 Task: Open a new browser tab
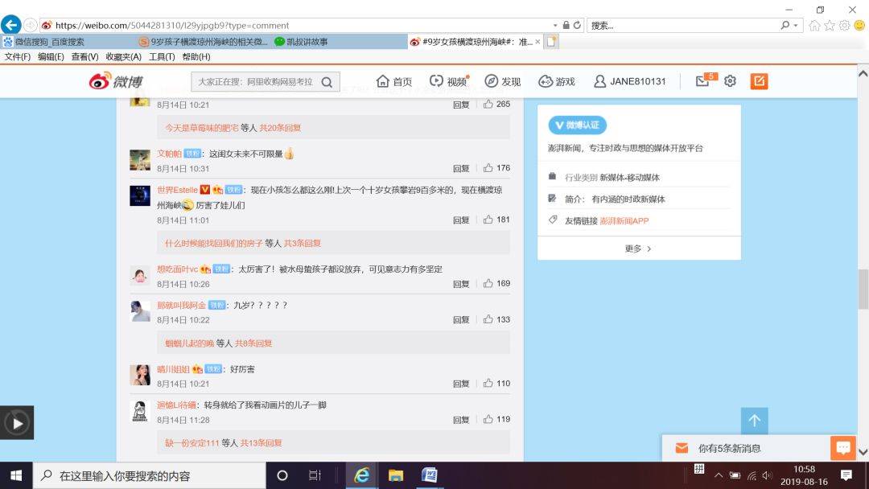(551, 42)
